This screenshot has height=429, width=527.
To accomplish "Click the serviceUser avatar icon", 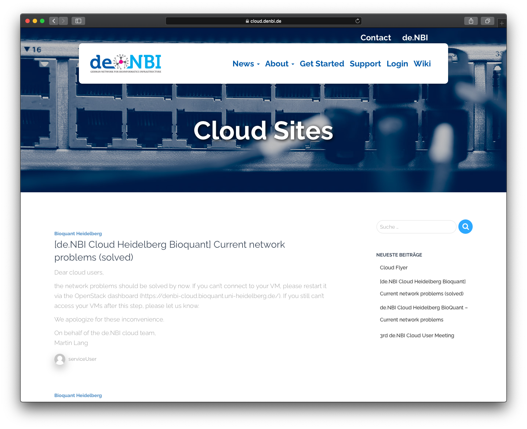I will (60, 359).
